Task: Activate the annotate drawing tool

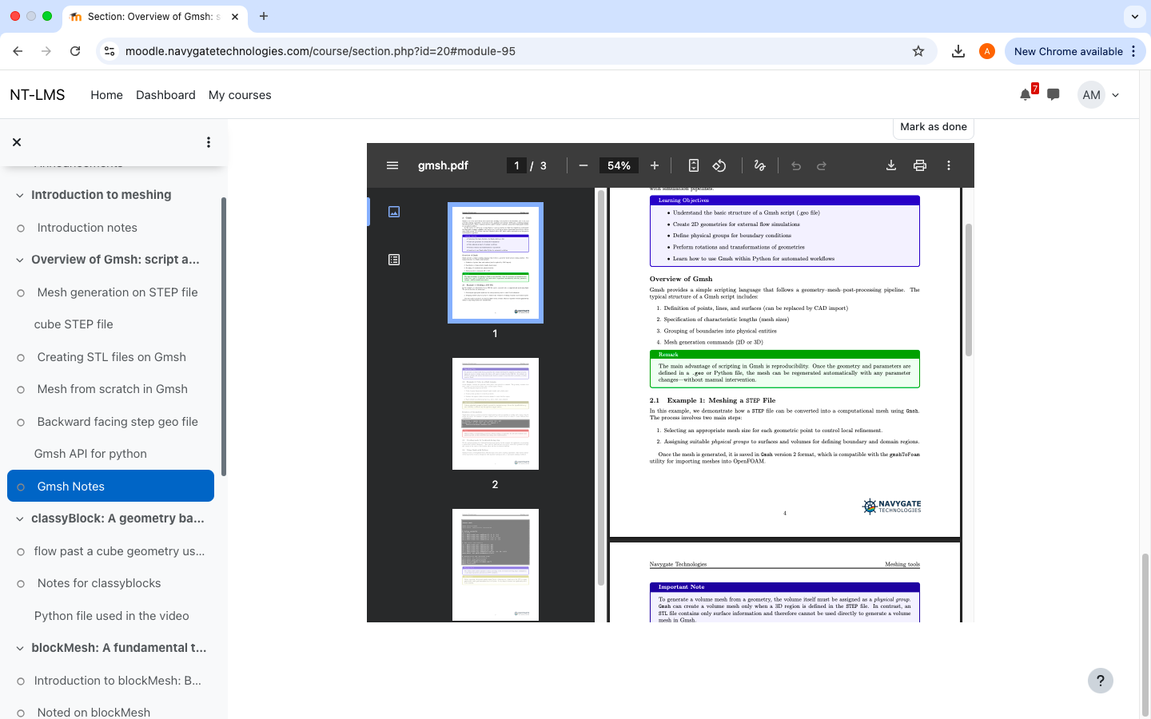Action: (x=759, y=165)
